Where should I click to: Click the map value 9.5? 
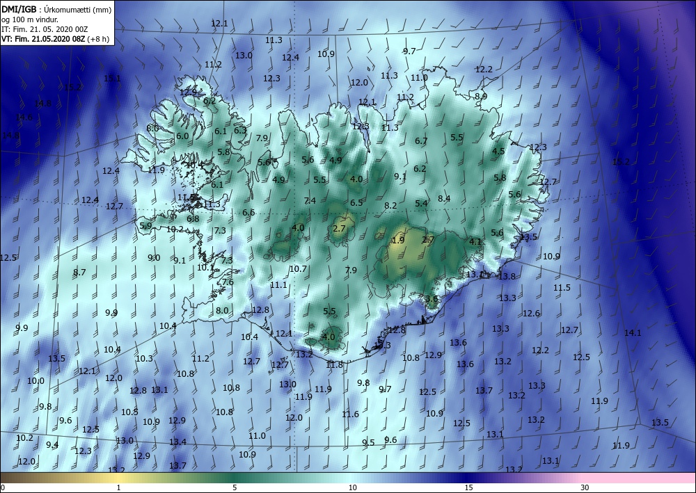click(x=368, y=443)
